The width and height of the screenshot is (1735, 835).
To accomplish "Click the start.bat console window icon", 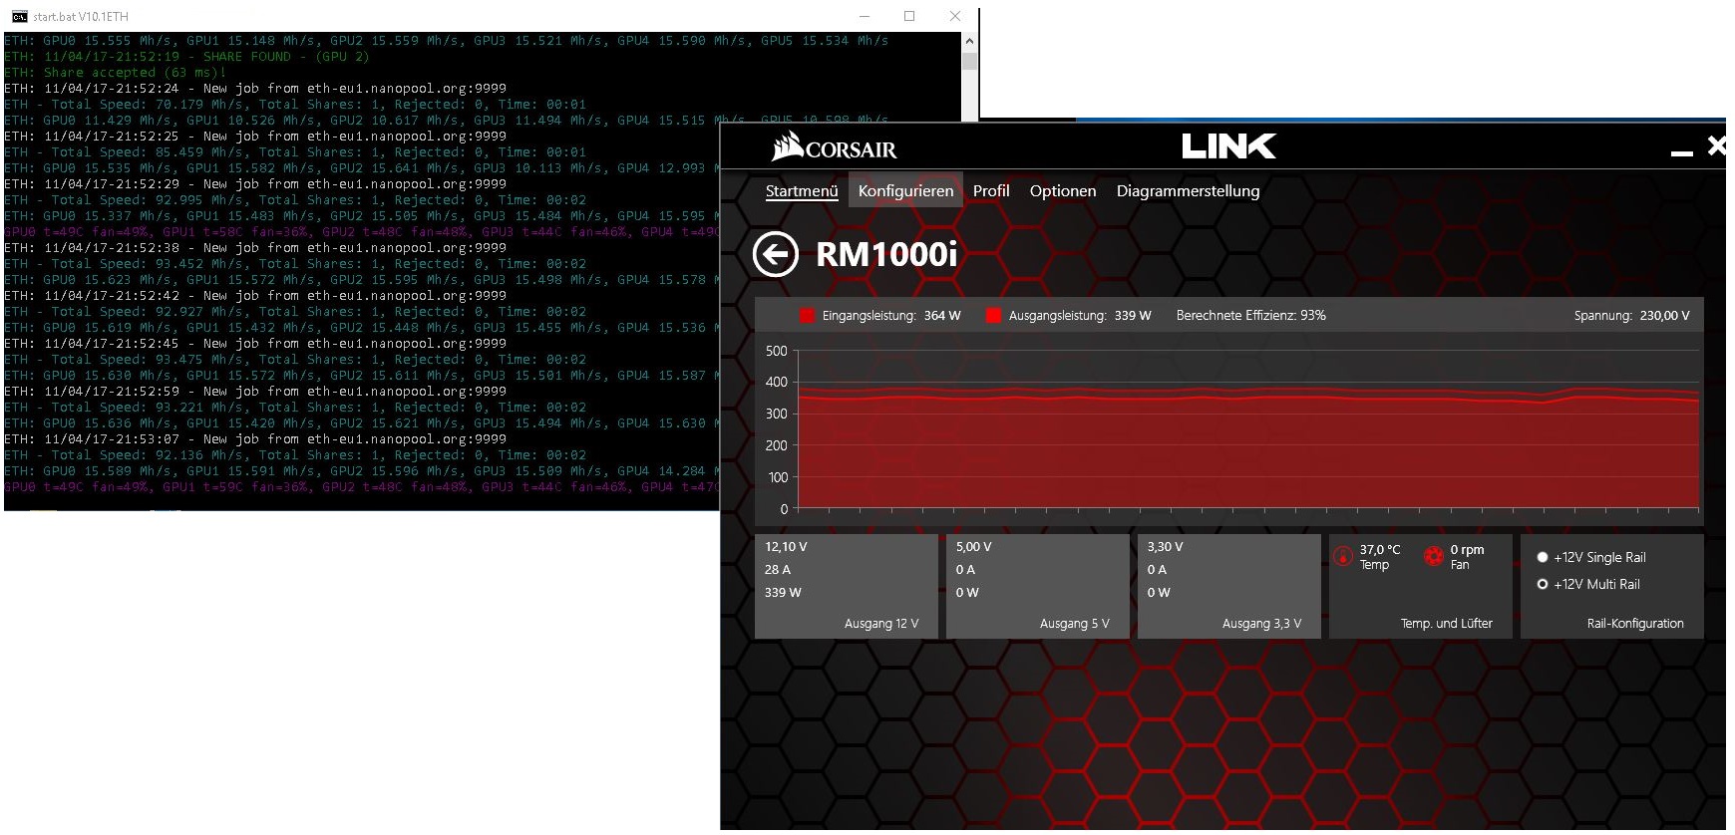I will coord(19,16).
